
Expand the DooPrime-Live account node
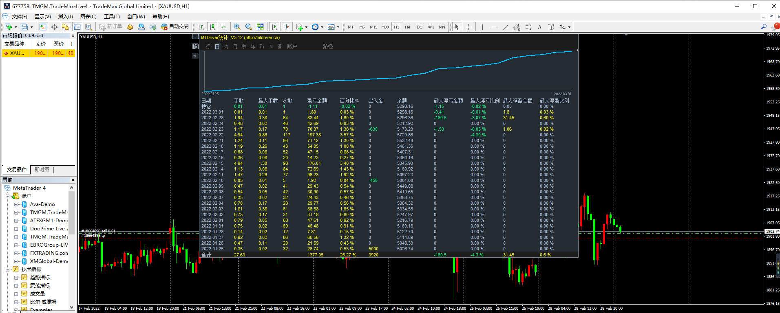tap(16, 229)
